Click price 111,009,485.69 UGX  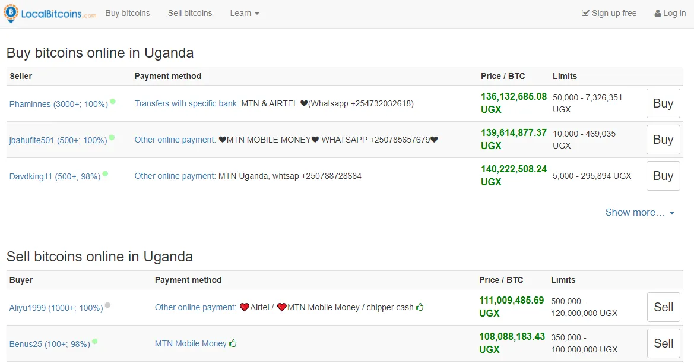[x=511, y=307]
